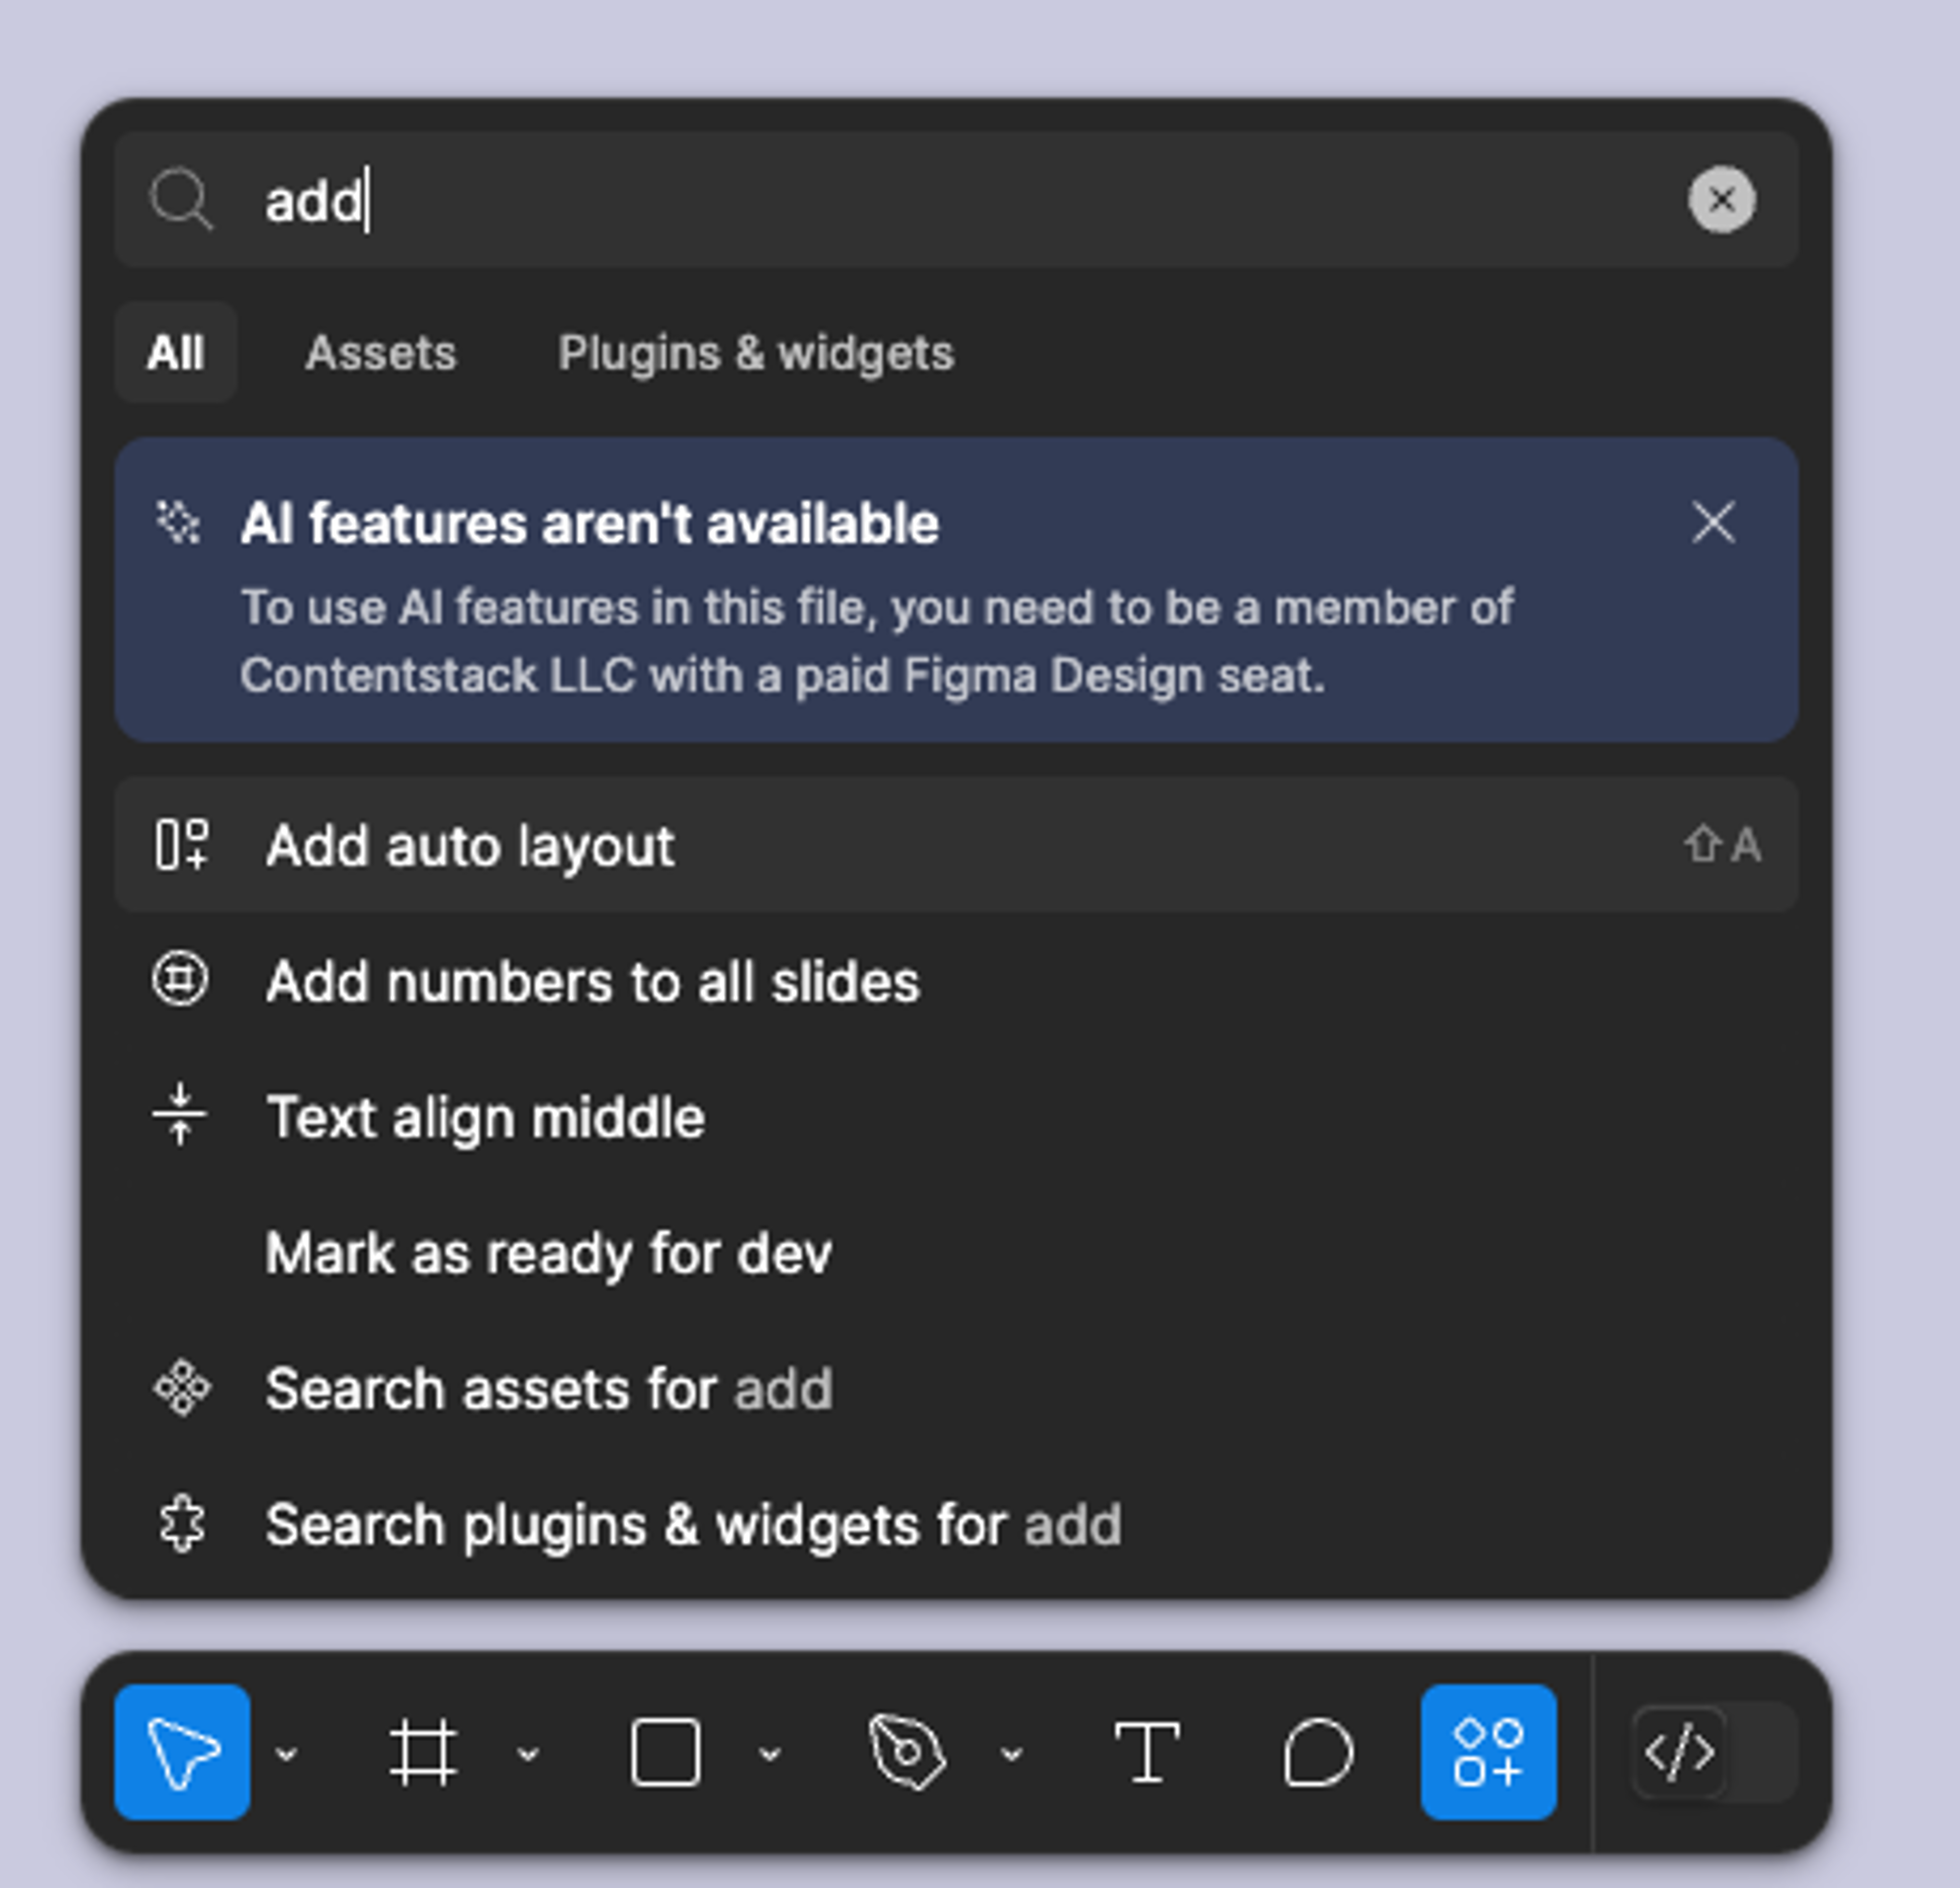Open Pen tool options chevron
Viewport: 1960px width, 1888px height.
1012,1753
